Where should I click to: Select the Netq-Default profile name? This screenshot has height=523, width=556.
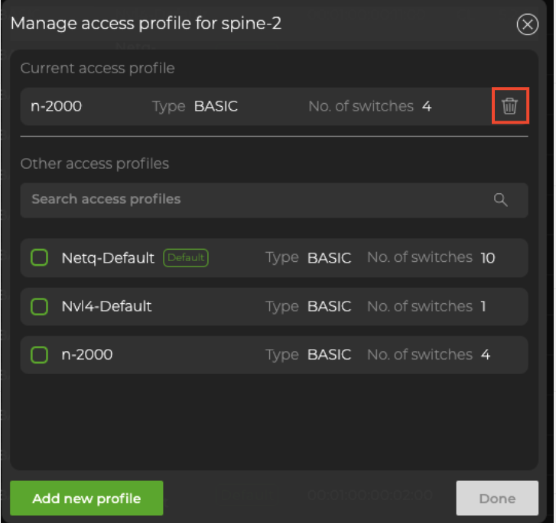click(x=108, y=258)
